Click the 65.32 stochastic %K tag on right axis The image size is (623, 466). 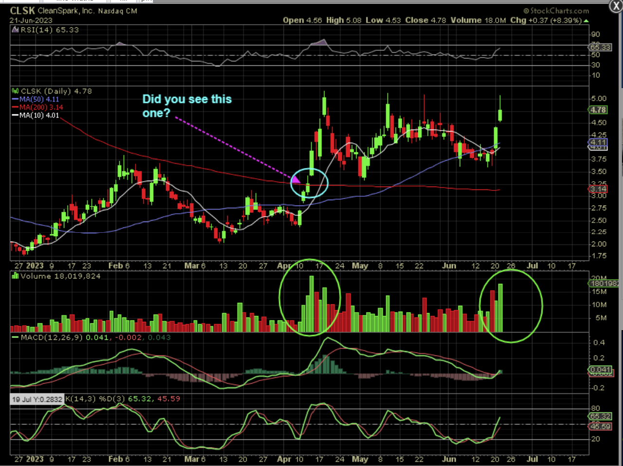pyautogui.click(x=600, y=416)
